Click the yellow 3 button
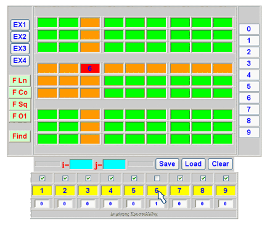 (x=88, y=190)
